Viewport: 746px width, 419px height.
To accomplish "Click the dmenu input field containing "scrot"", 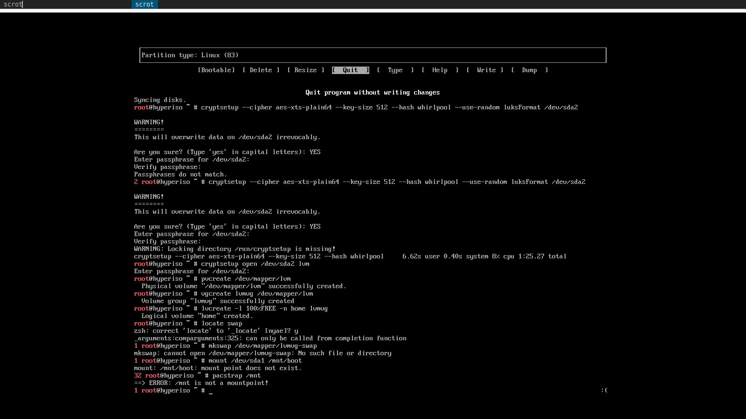I will (x=65, y=4).
